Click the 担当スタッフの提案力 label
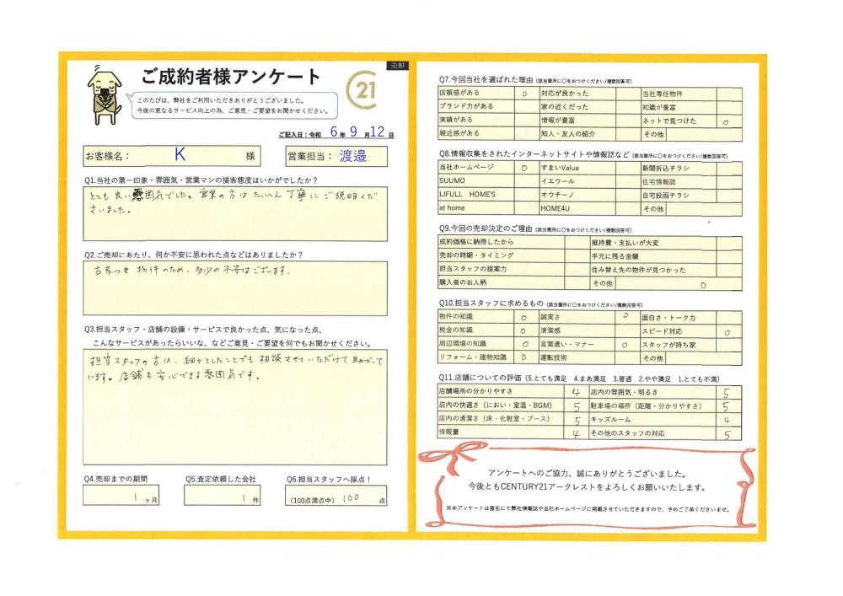Viewport: 843px width, 596px height. point(473,269)
